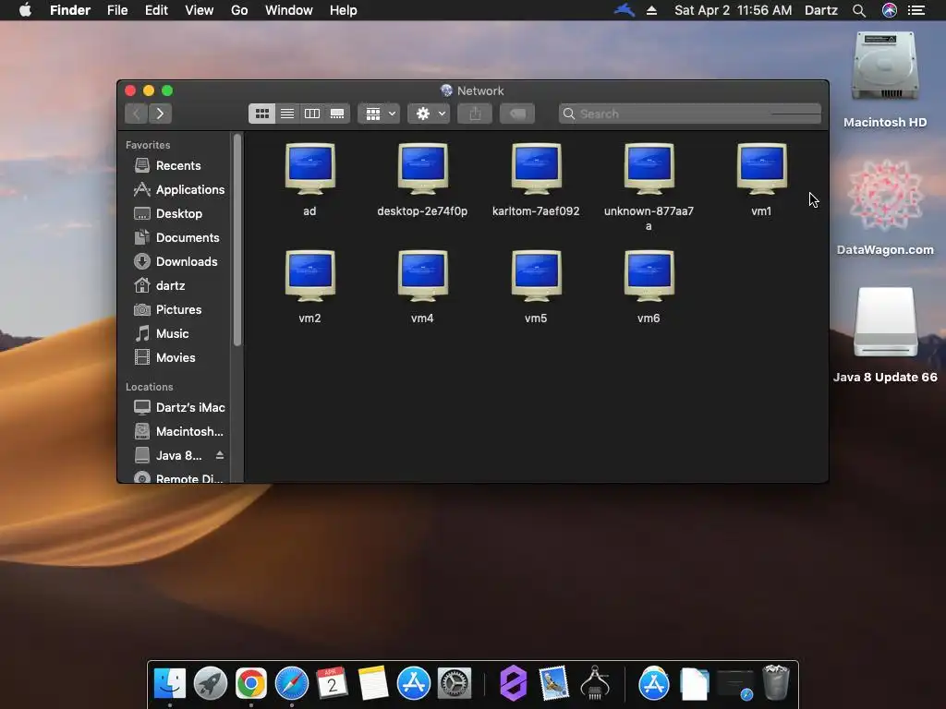Open Launchpad from the Dock
The width and height of the screenshot is (946, 709).
[x=211, y=684]
